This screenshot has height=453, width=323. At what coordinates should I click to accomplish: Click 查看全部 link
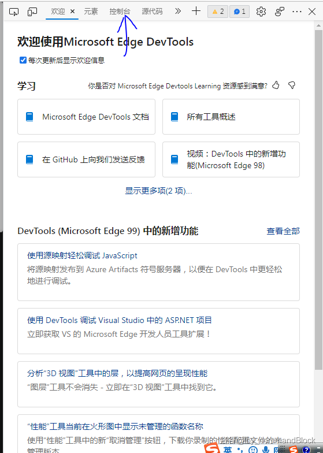pos(283,231)
